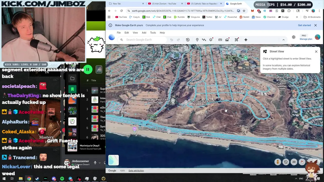Click The Point at the Bluffs marker

pyautogui.click(x=186, y=102)
